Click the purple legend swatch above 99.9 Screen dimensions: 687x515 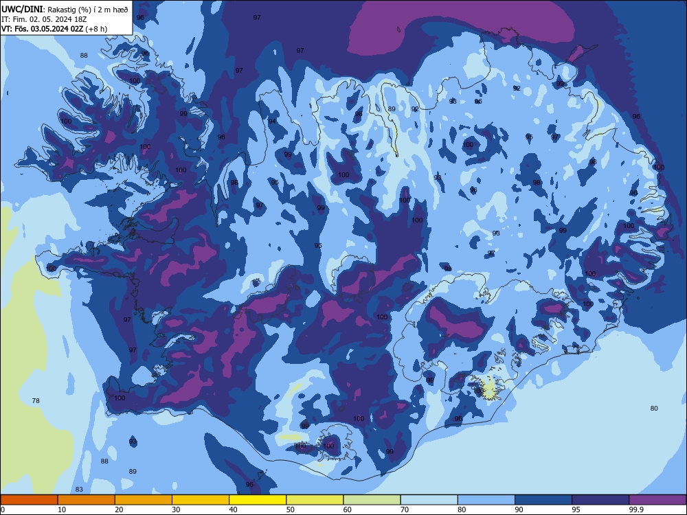[657, 500]
